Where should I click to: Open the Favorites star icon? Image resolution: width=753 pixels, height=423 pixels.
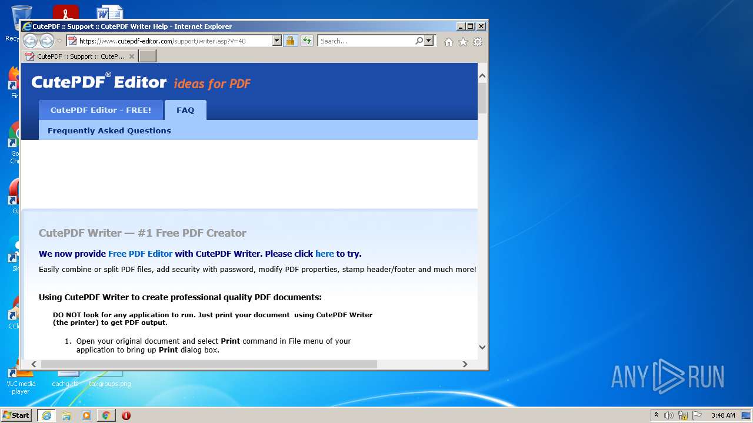click(463, 42)
